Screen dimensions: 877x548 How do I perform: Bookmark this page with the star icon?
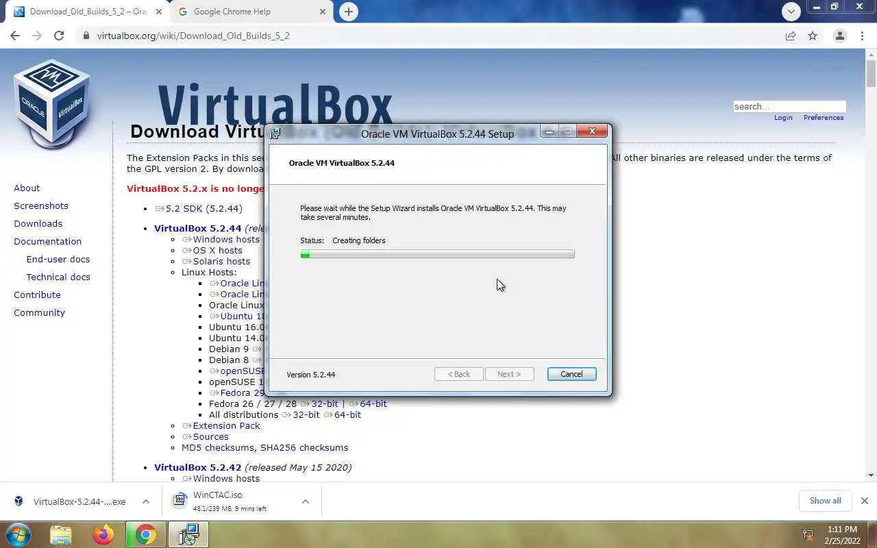click(x=813, y=36)
